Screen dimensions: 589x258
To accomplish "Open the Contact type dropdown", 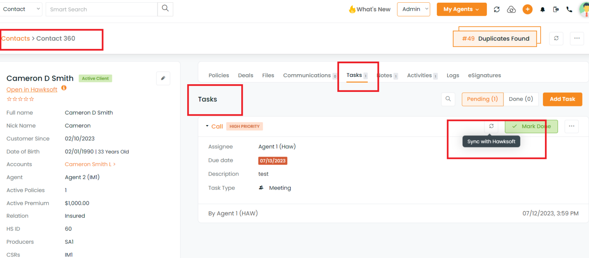I will tap(21, 9).
